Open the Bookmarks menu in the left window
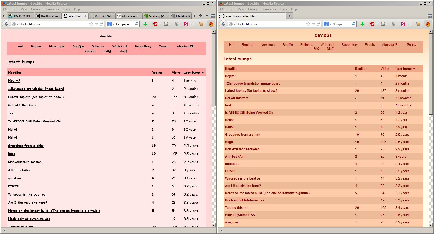 pyautogui.click(x=52, y=9)
